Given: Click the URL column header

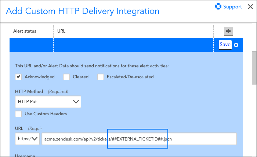Looking at the screenshot, I should (61, 31).
